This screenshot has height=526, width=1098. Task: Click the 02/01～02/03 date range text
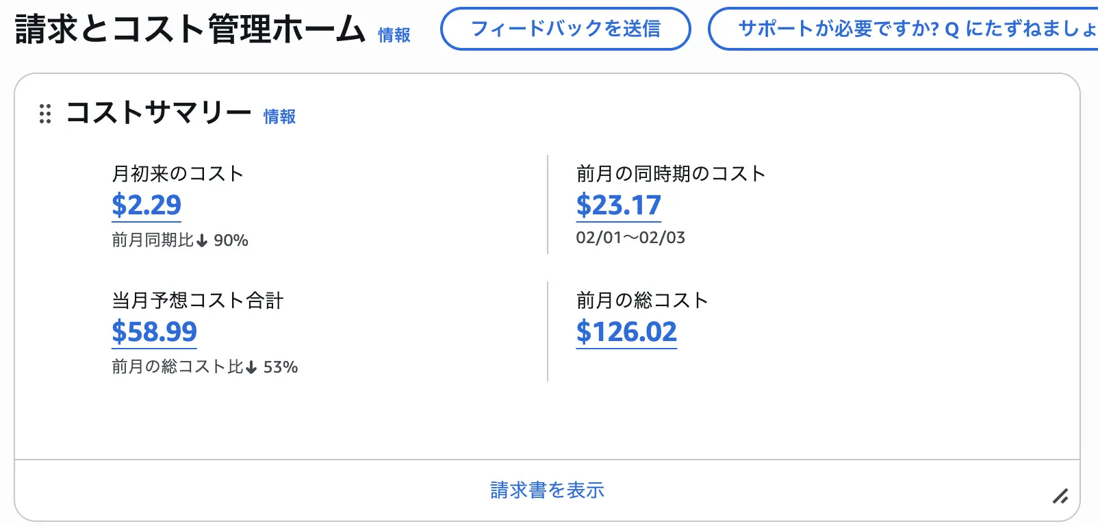630,238
